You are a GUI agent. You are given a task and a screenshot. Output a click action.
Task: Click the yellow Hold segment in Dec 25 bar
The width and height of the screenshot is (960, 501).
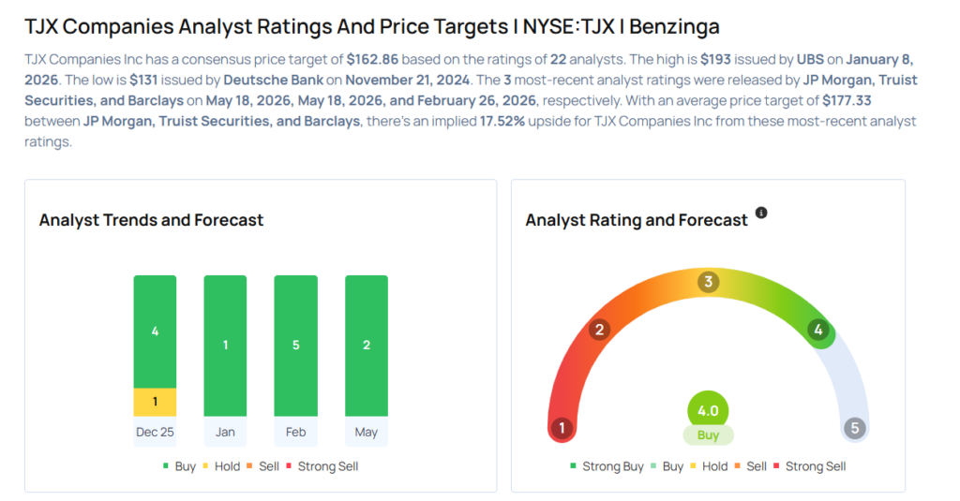pos(155,402)
